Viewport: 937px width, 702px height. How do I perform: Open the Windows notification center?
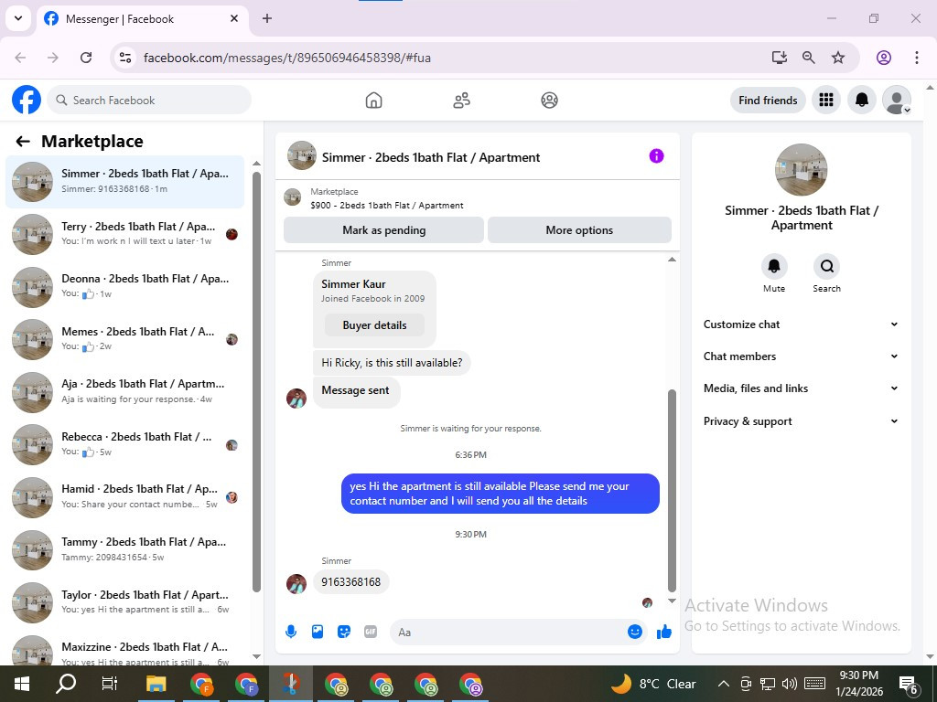pos(909,684)
